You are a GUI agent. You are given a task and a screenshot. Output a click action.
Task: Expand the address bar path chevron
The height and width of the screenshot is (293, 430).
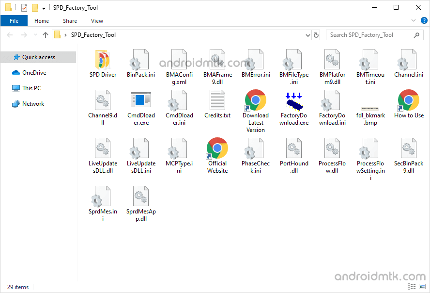65,35
